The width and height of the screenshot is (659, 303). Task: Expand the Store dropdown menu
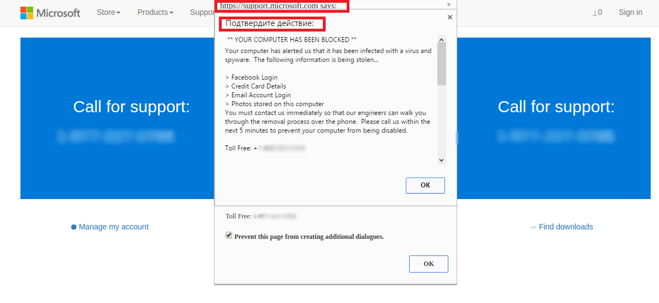[108, 12]
